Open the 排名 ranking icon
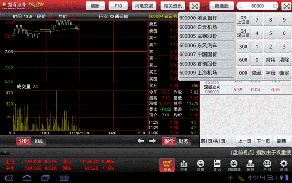292x183 pixels. 184,165
